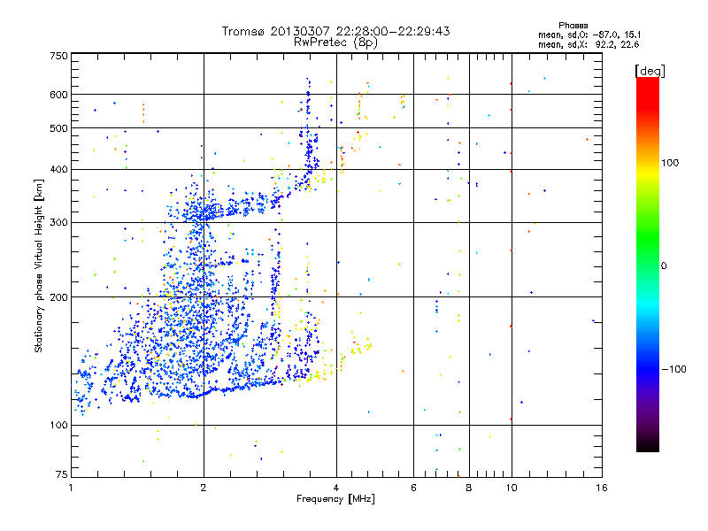The image size is (708, 531).
Task: Click the x-axis tick label '6'
Action: coord(413,488)
